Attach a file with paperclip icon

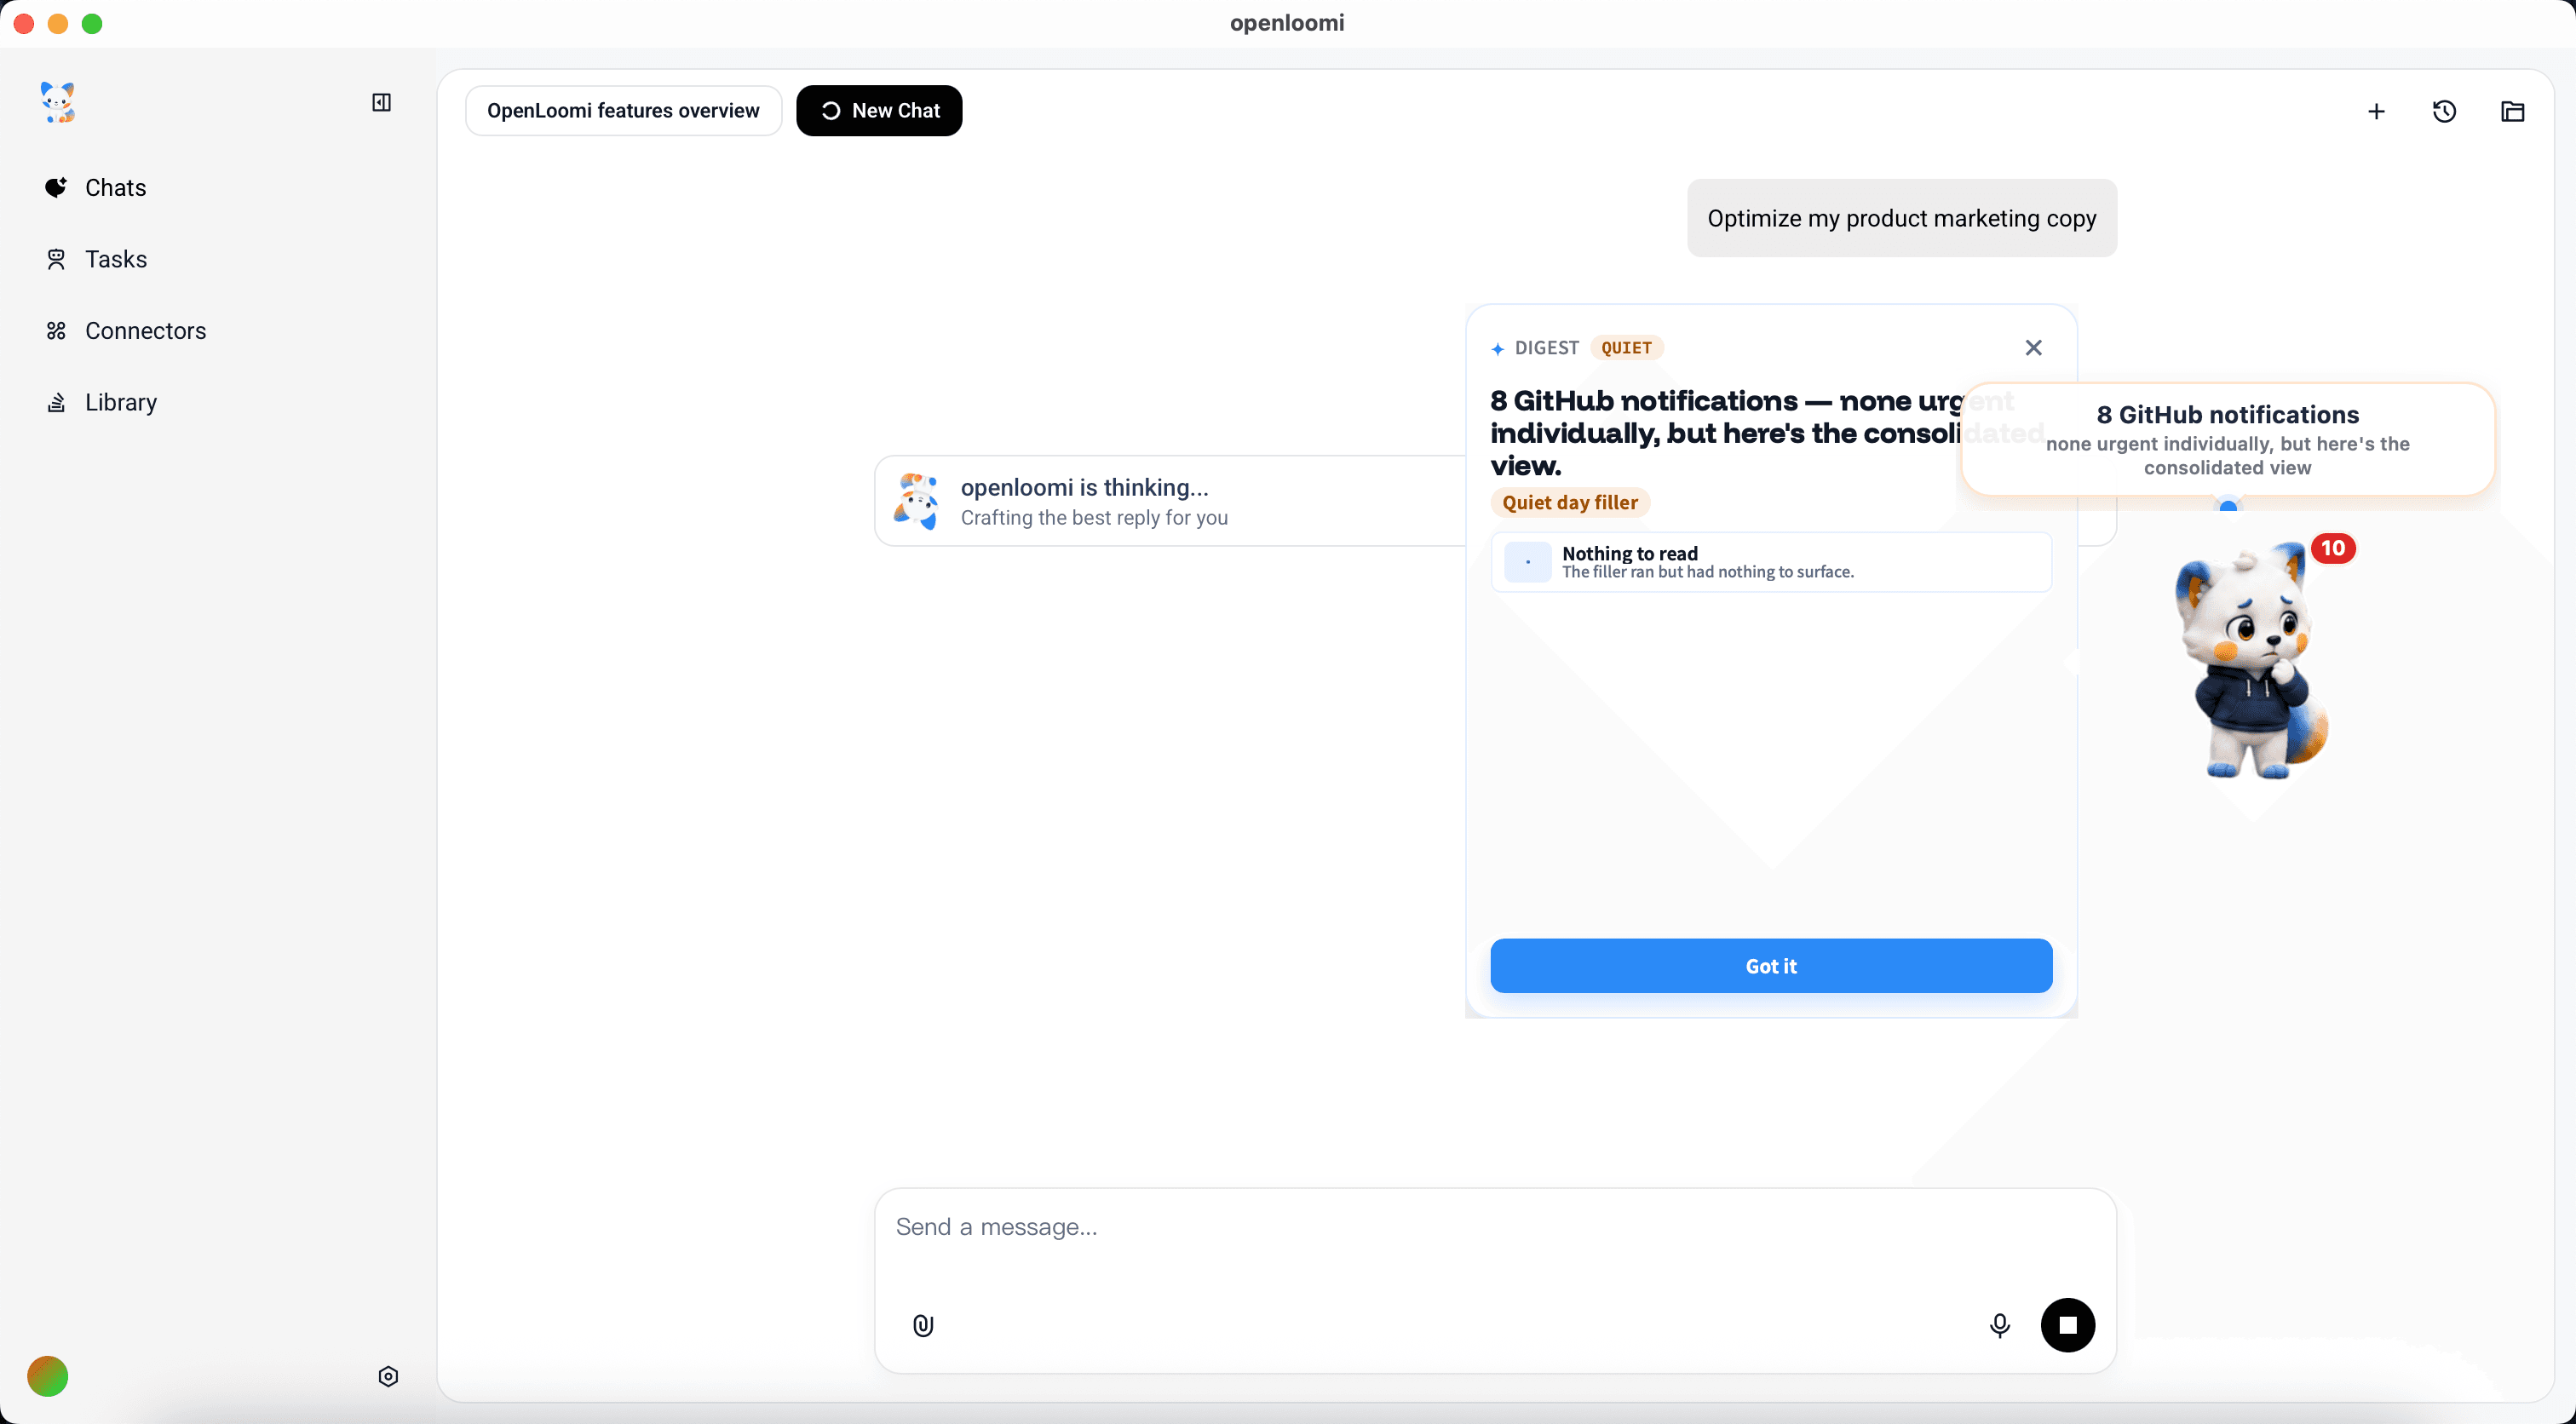click(922, 1325)
